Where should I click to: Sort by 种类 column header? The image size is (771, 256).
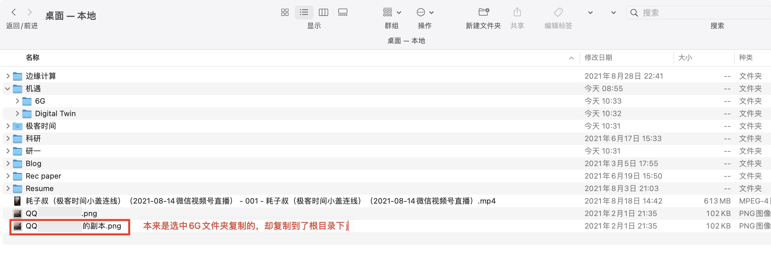746,57
